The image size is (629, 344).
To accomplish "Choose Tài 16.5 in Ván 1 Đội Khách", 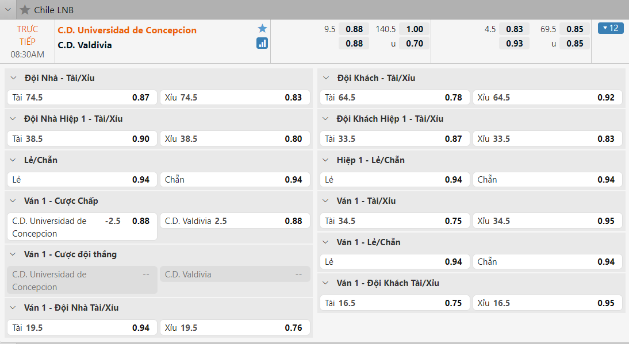I will coord(394,303).
